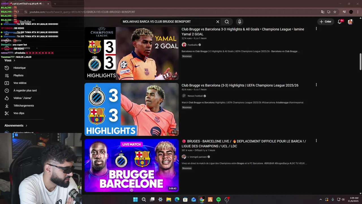Click the thumbs-up icon beside Vidéos J'aime
This screenshot has width=362, height=204.
tap(7, 98)
